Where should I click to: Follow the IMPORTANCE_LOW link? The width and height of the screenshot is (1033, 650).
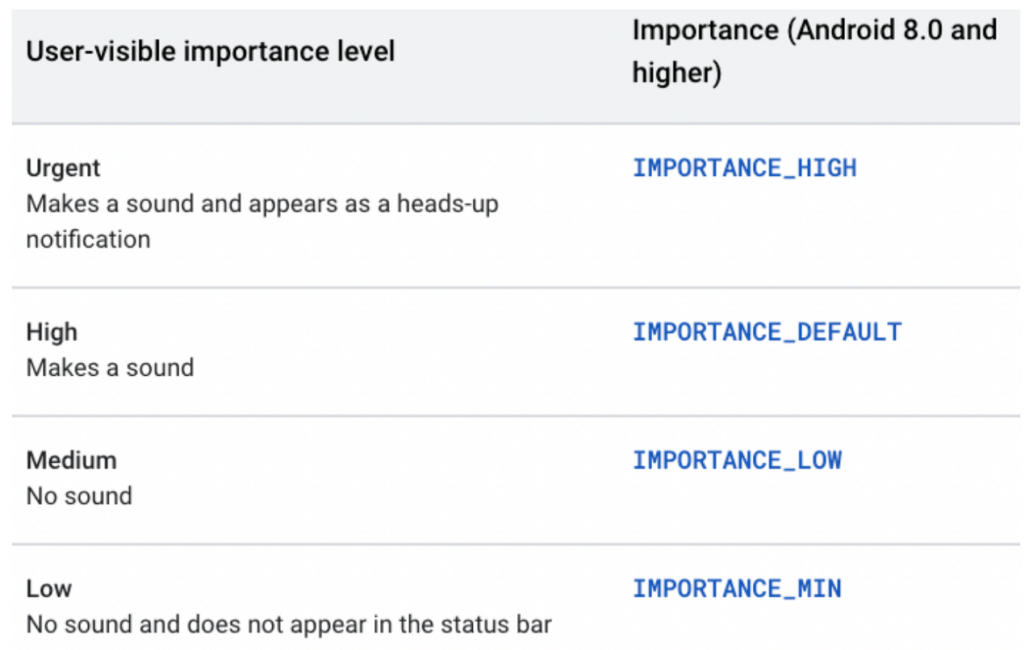point(737,460)
